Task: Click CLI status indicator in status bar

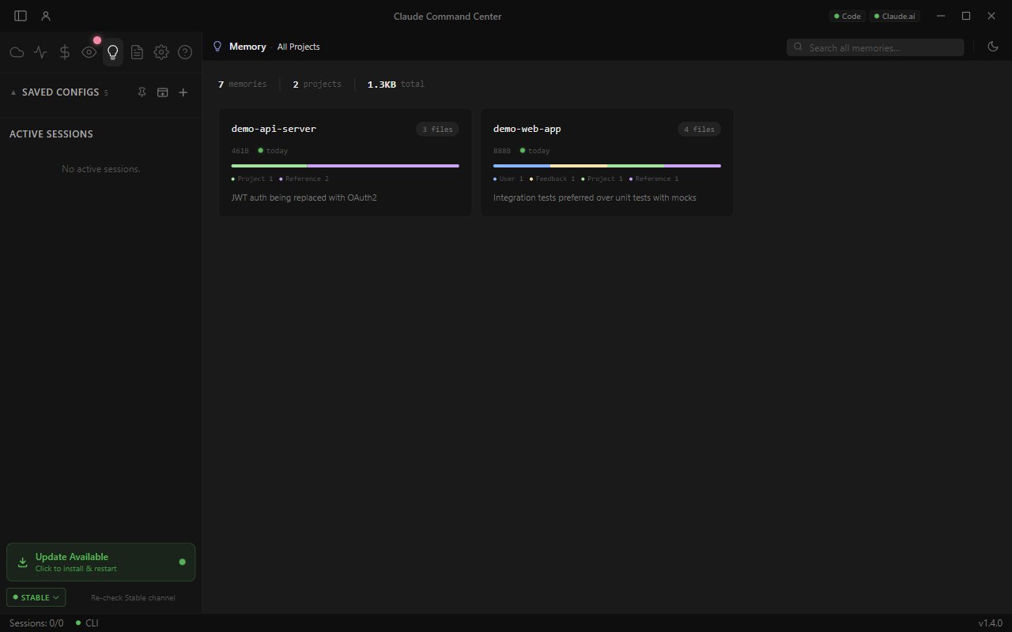Action: pyautogui.click(x=87, y=623)
